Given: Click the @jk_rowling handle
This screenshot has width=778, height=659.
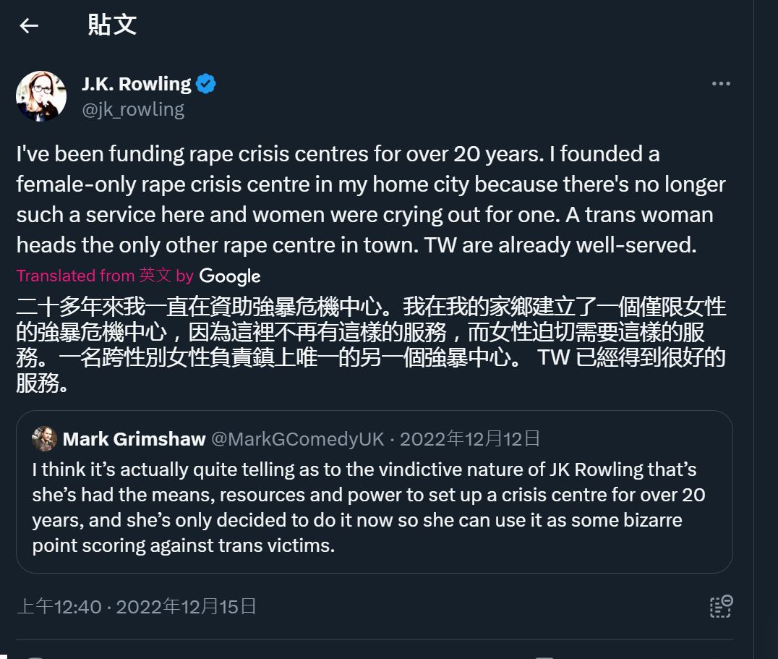Looking at the screenshot, I should pos(133,109).
